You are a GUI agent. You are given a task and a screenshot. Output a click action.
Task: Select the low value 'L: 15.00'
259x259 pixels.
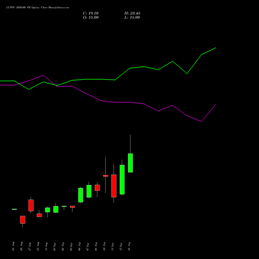(x=132, y=18)
